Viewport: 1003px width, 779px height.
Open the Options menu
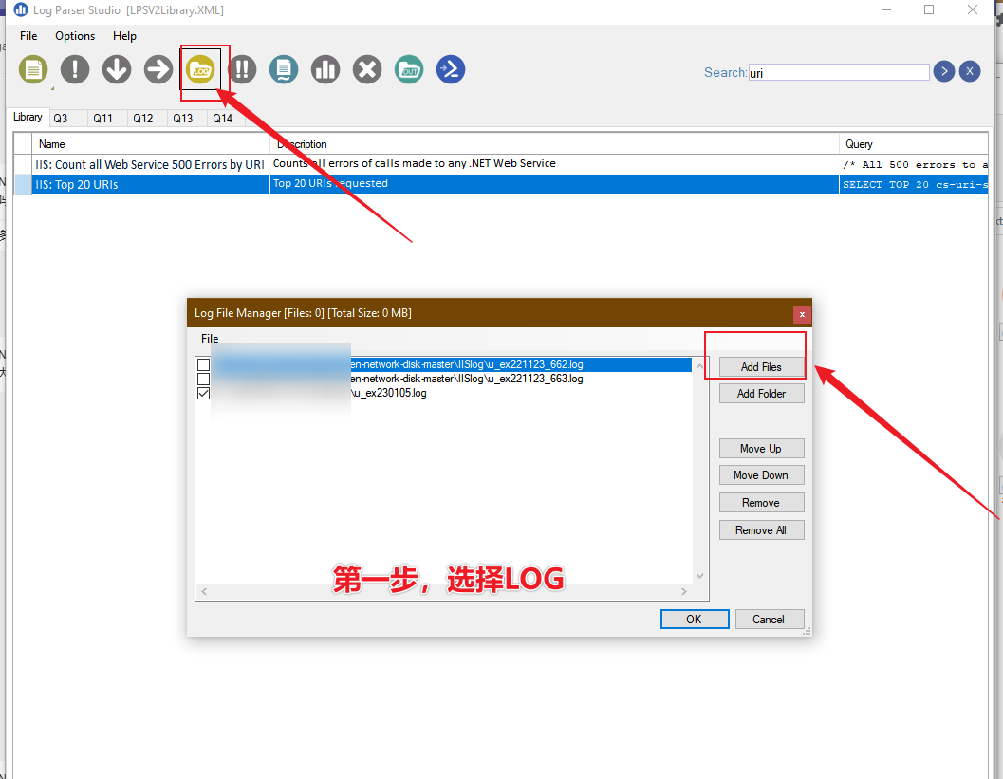point(75,36)
